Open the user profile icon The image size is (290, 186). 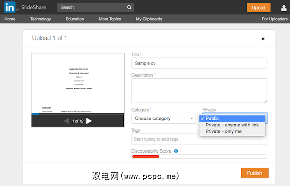(x=284, y=8)
